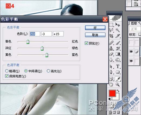
Task: Click the link box of the top layer
Action: (137, 42)
